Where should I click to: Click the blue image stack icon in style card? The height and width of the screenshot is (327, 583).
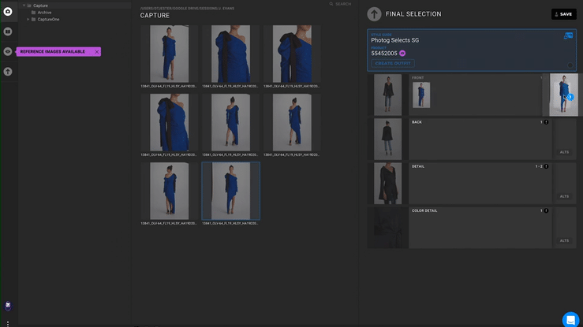(569, 36)
